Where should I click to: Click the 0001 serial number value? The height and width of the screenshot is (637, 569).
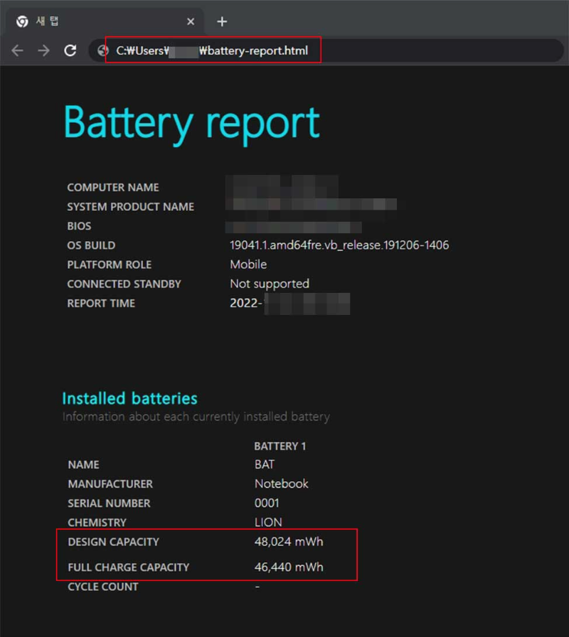tap(267, 503)
